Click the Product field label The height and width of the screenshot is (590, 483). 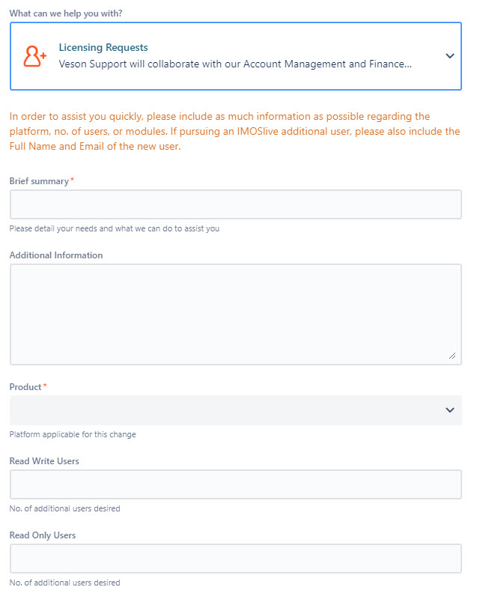click(25, 387)
